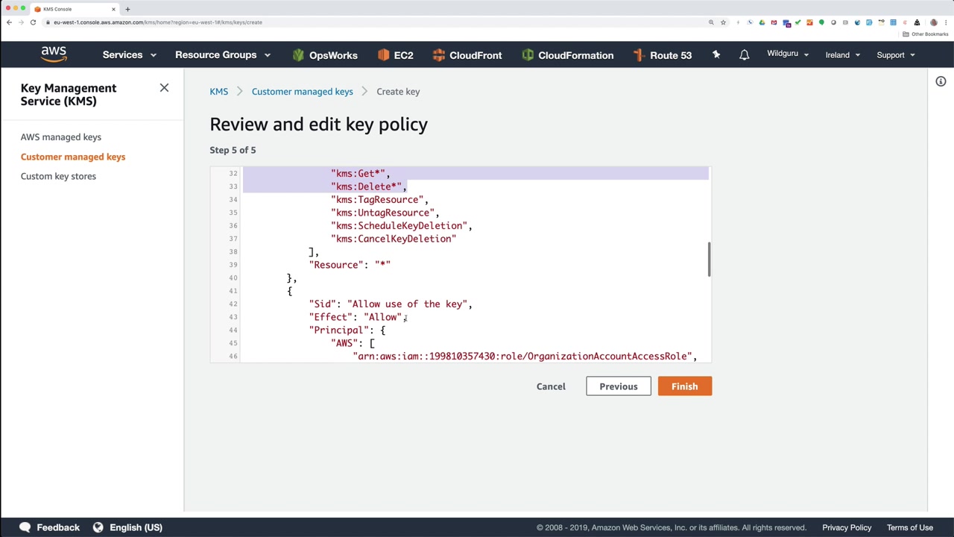Click Finish to create the key
Viewport: 954px width, 537px height.
click(684, 386)
